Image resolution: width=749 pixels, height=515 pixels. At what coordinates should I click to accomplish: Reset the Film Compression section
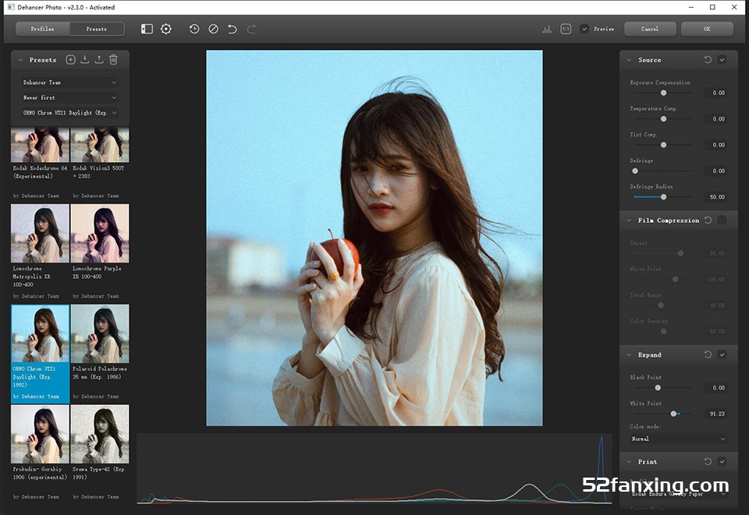click(x=708, y=220)
